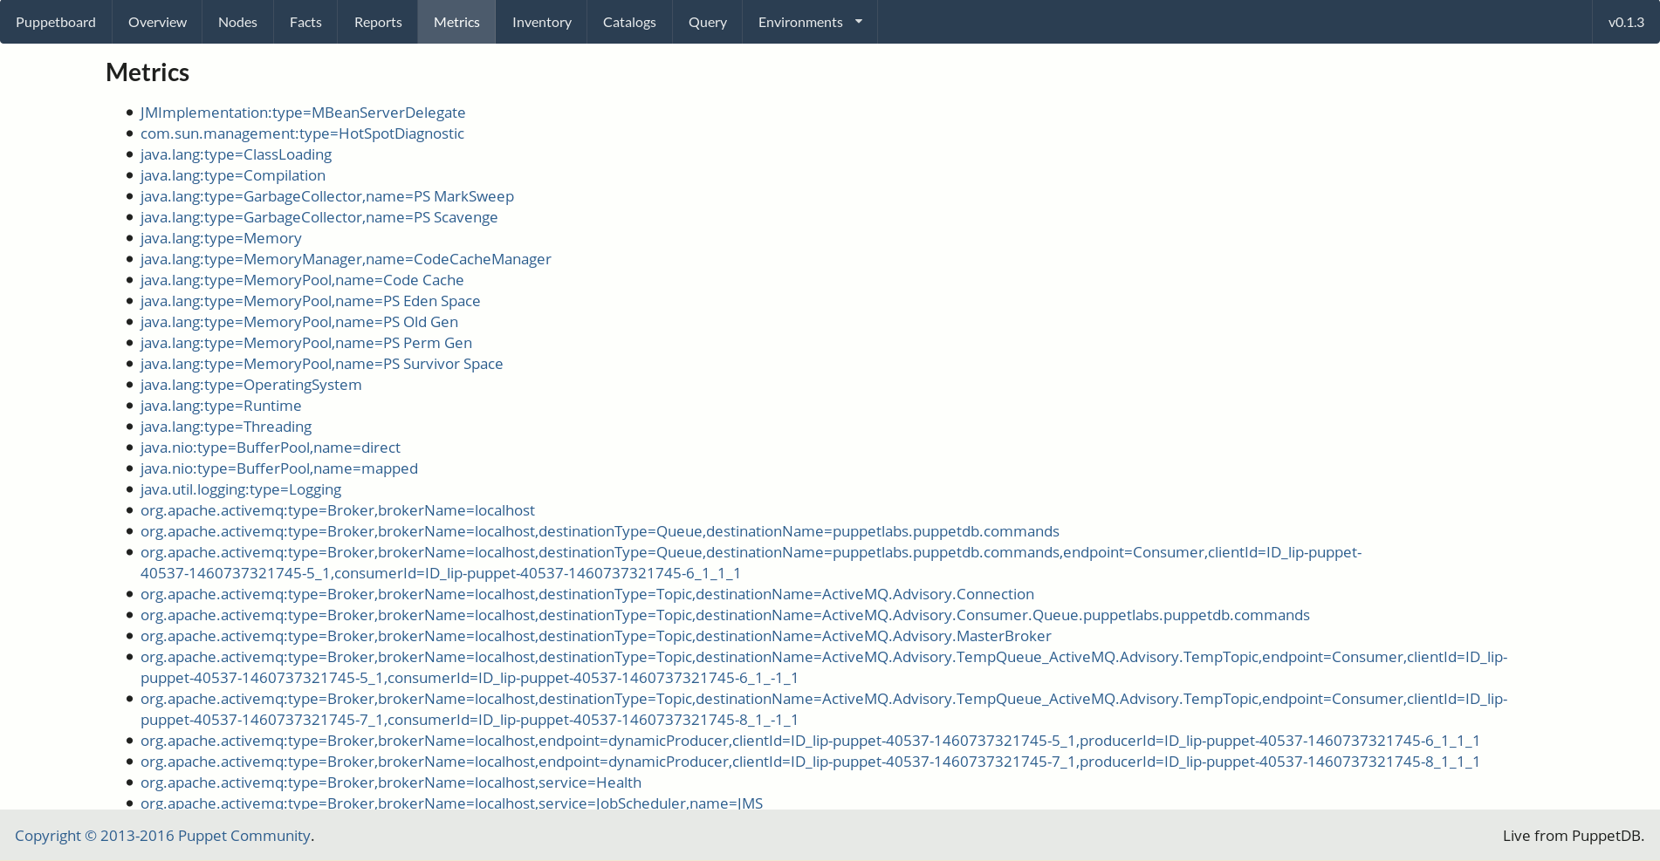Open the java.lang Threading metric
This screenshot has height=861, width=1660.
(226, 427)
